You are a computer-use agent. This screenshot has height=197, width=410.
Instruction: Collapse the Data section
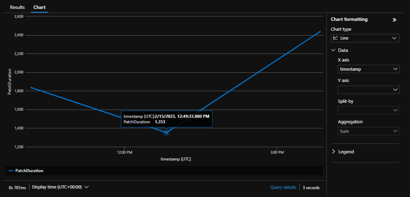[x=333, y=50]
